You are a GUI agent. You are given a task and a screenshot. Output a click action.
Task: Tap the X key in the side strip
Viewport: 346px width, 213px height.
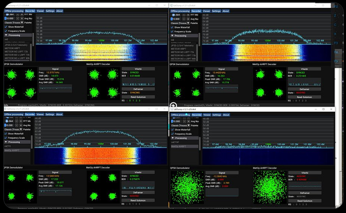[336, 34]
